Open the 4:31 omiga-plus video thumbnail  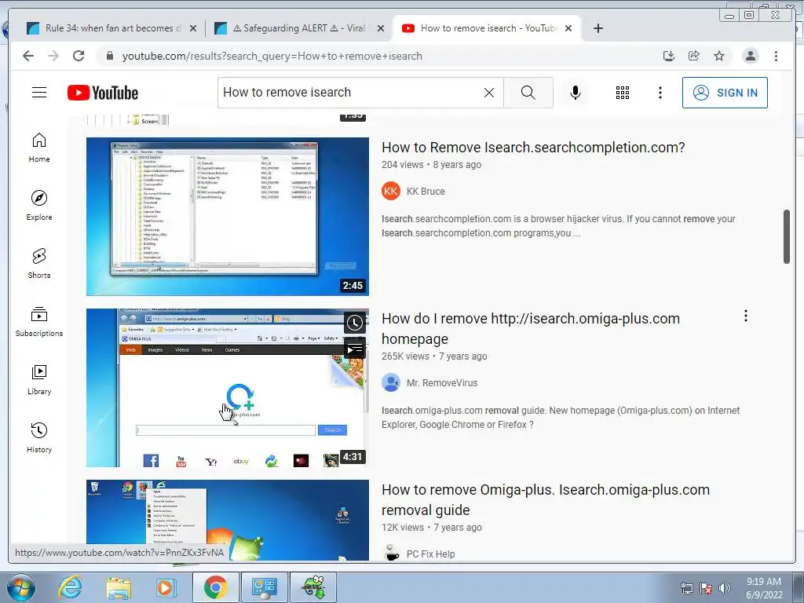[x=228, y=388]
